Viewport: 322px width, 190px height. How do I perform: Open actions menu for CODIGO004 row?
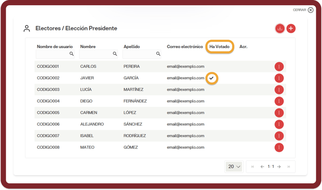pos(279,101)
